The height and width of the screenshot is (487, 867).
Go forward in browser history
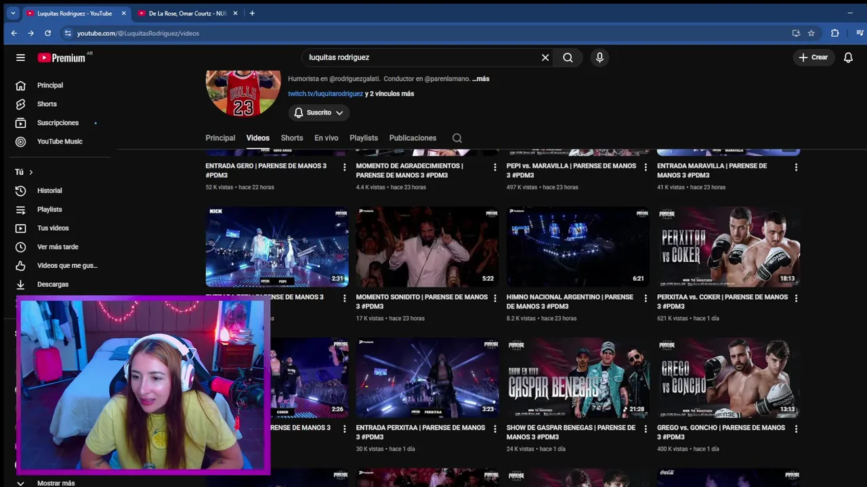[x=30, y=33]
